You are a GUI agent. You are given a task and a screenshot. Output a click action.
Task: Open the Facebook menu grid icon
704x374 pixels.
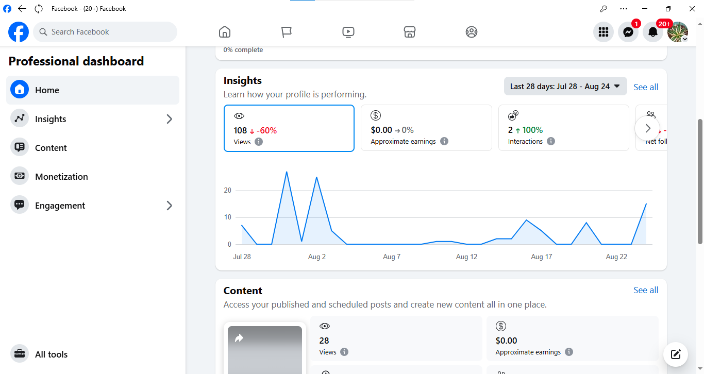[604, 32]
